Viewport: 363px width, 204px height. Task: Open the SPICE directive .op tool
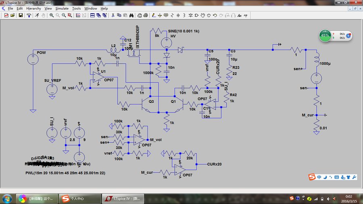click(246, 15)
